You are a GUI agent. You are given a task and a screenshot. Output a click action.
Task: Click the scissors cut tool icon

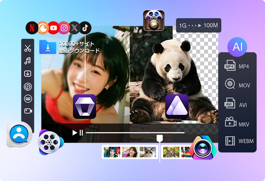(28, 49)
